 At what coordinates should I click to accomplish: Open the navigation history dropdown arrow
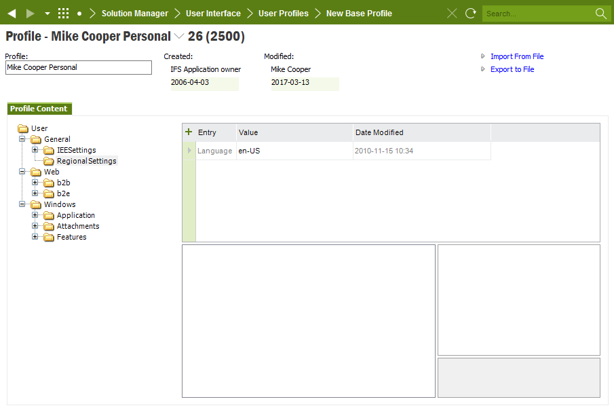(x=47, y=14)
